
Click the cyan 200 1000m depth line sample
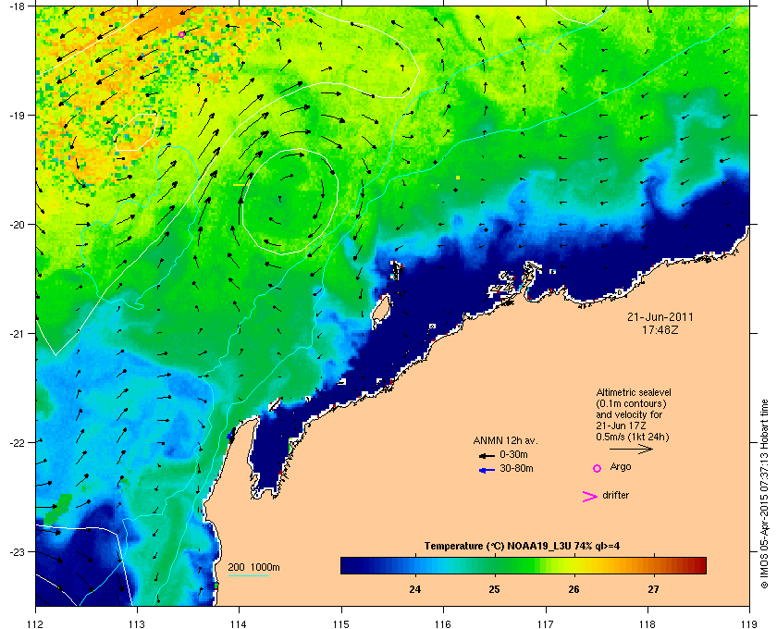point(248,576)
